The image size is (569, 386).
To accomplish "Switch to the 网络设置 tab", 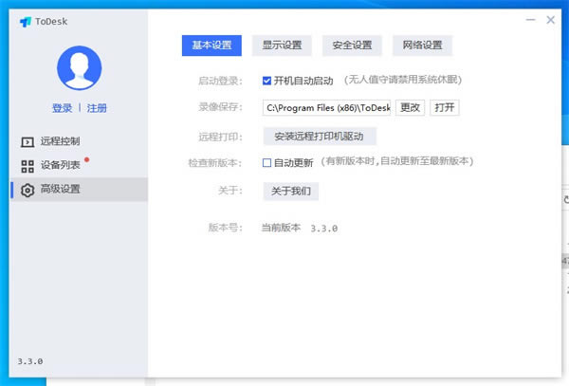I will tap(422, 46).
